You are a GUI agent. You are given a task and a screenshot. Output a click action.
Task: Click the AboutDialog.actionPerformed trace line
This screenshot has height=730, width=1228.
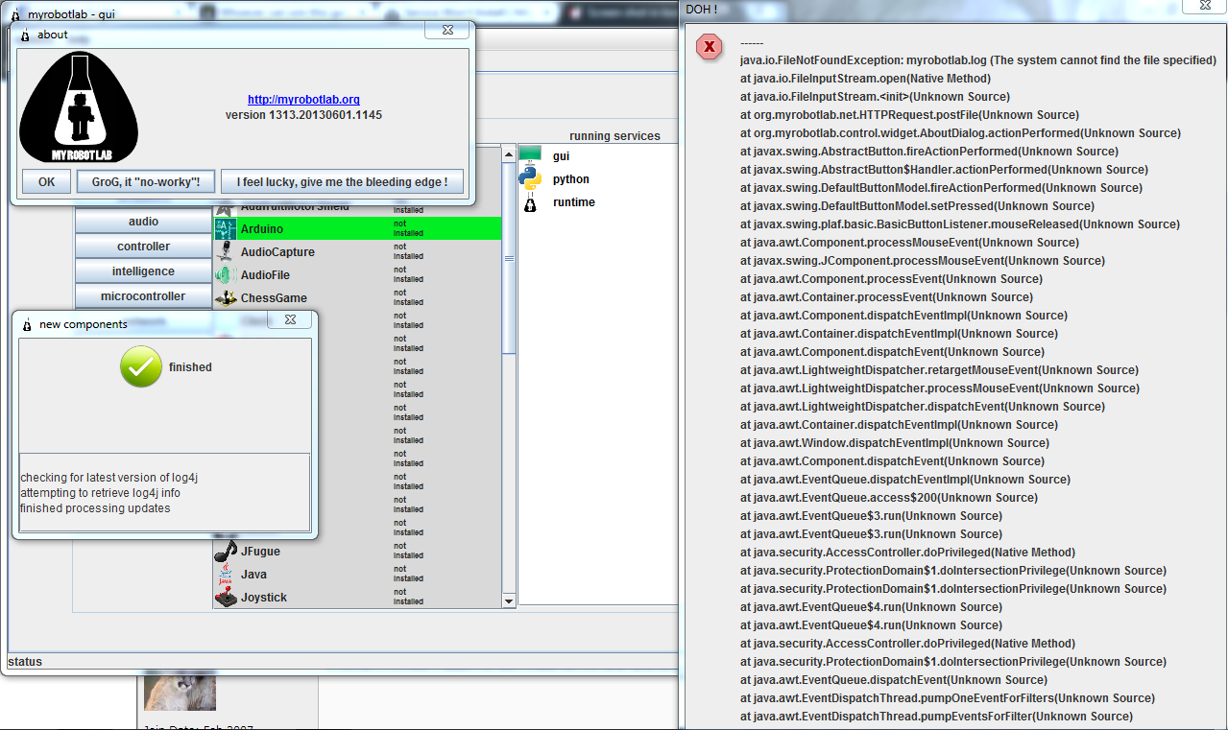click(x=959, y=132)
